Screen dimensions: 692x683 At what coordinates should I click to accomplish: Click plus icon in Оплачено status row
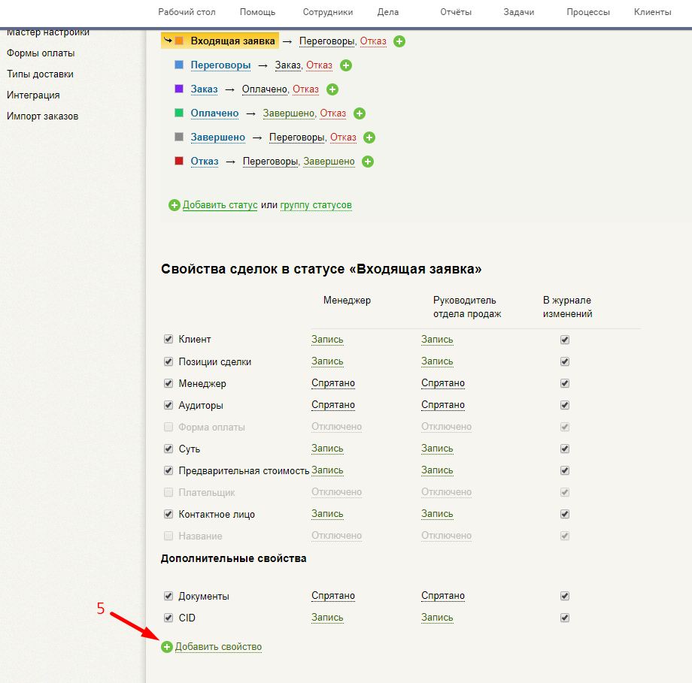click(x=360, y=113)
